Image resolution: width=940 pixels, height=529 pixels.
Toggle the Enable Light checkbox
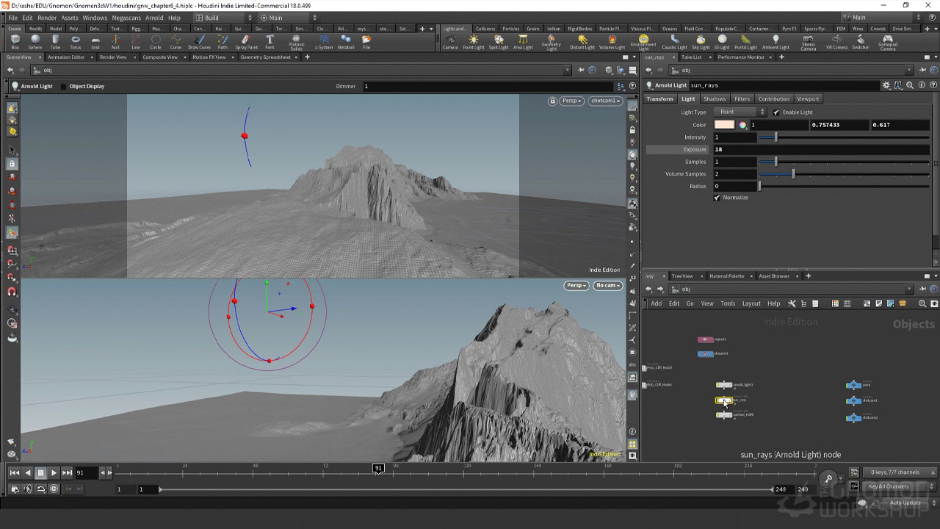click(x=776, y=112)
